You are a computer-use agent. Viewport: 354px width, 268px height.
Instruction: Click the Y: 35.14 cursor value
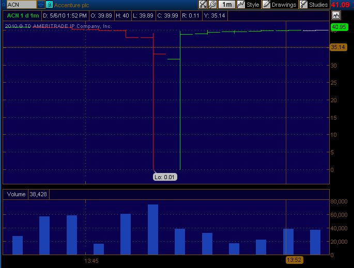214,15
